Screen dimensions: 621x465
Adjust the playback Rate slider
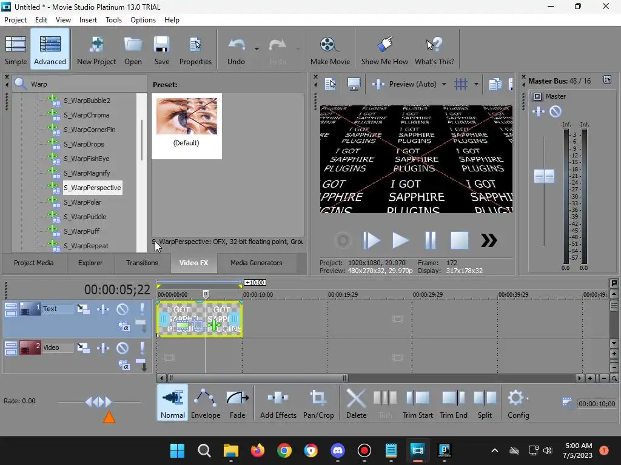pyautogui.click(x=99, y=402)
